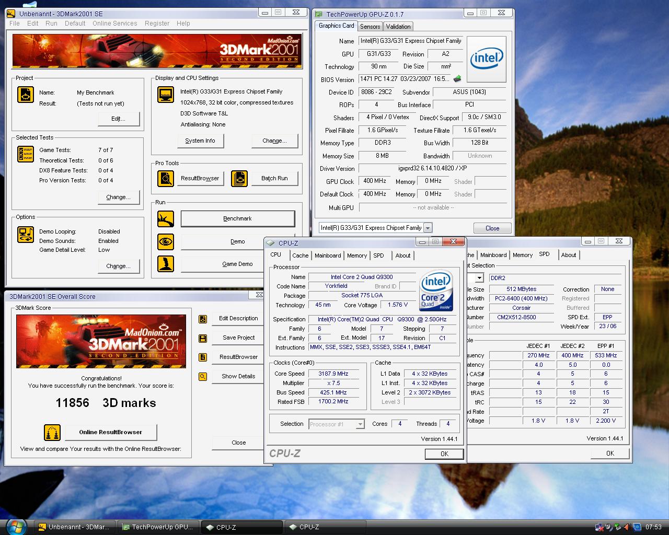Click the Benchmark run icon
669x535 pixels.
[x=166, y=219]
